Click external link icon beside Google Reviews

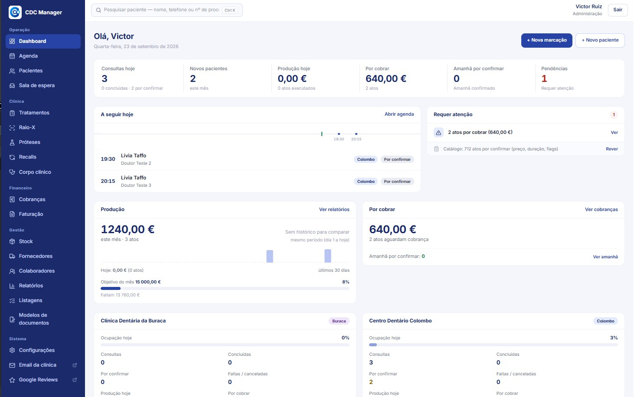pyautogui.click(x=75, y=380)
